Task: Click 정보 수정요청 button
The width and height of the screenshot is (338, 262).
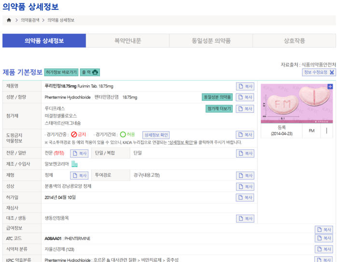Action: (319, 72)
